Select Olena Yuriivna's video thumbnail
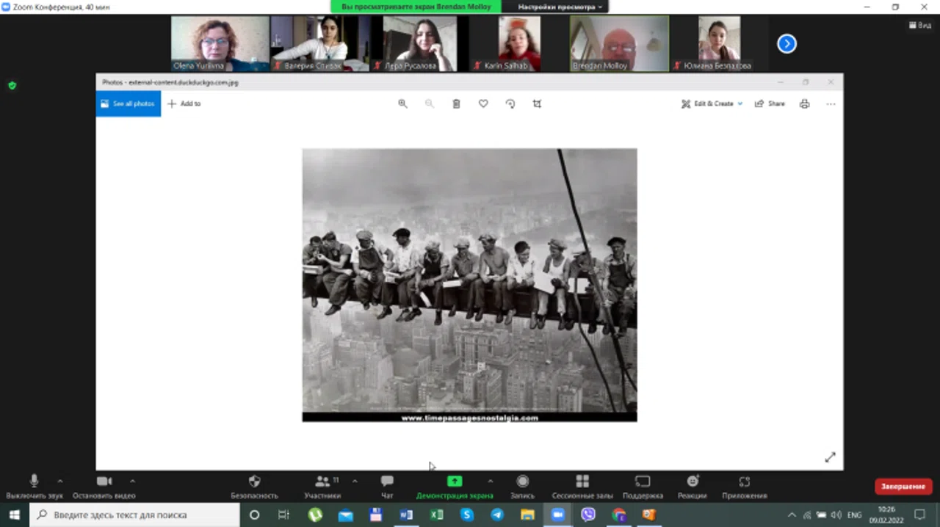The height and width of the screenshot is (527, 940). pyautogui.click(x=220, y=43)
